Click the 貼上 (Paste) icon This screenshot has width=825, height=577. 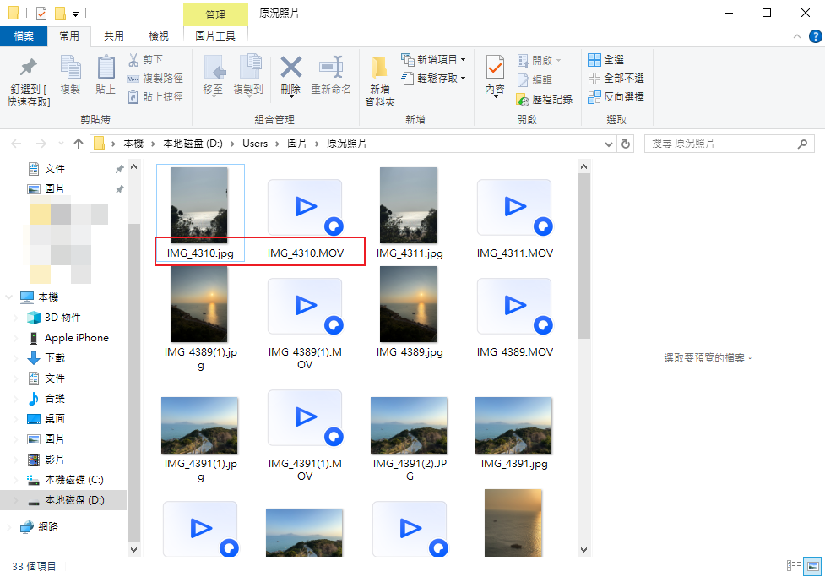(105, 76)
